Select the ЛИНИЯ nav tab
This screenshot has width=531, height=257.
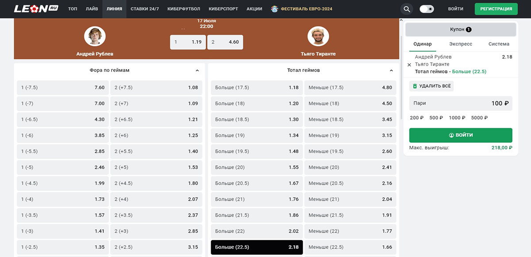coord(114,9)
